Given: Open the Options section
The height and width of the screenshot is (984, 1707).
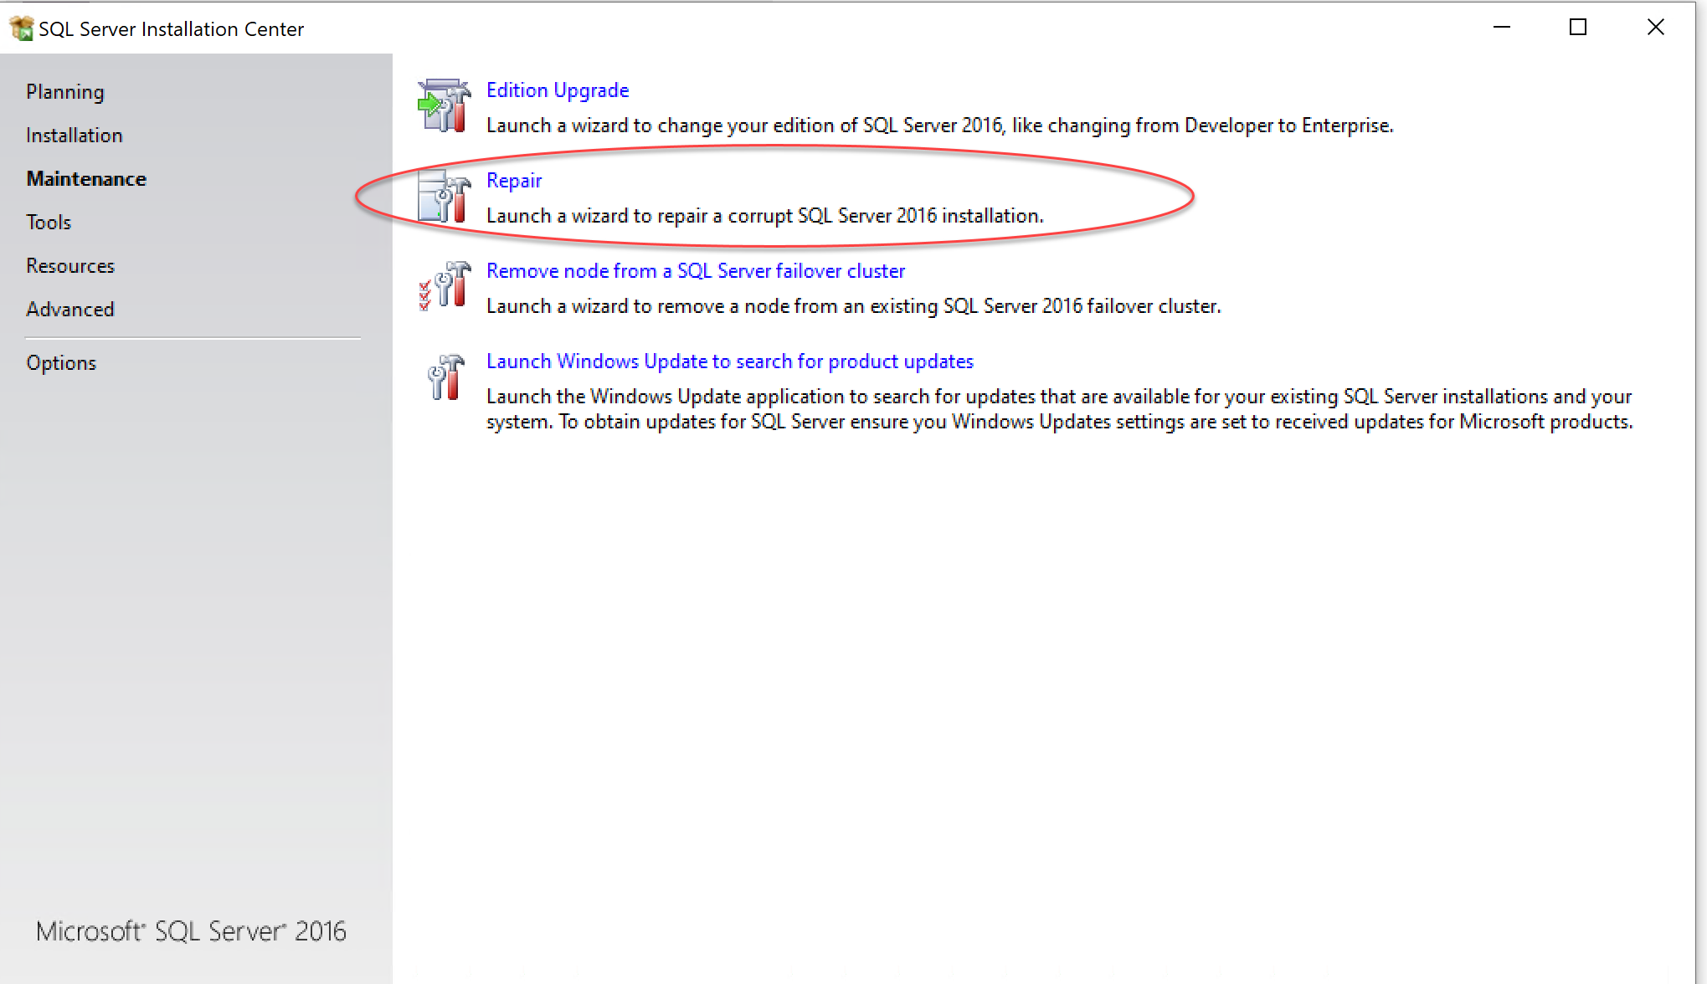Looking at the screenshot, I should [x=61, y=362].
